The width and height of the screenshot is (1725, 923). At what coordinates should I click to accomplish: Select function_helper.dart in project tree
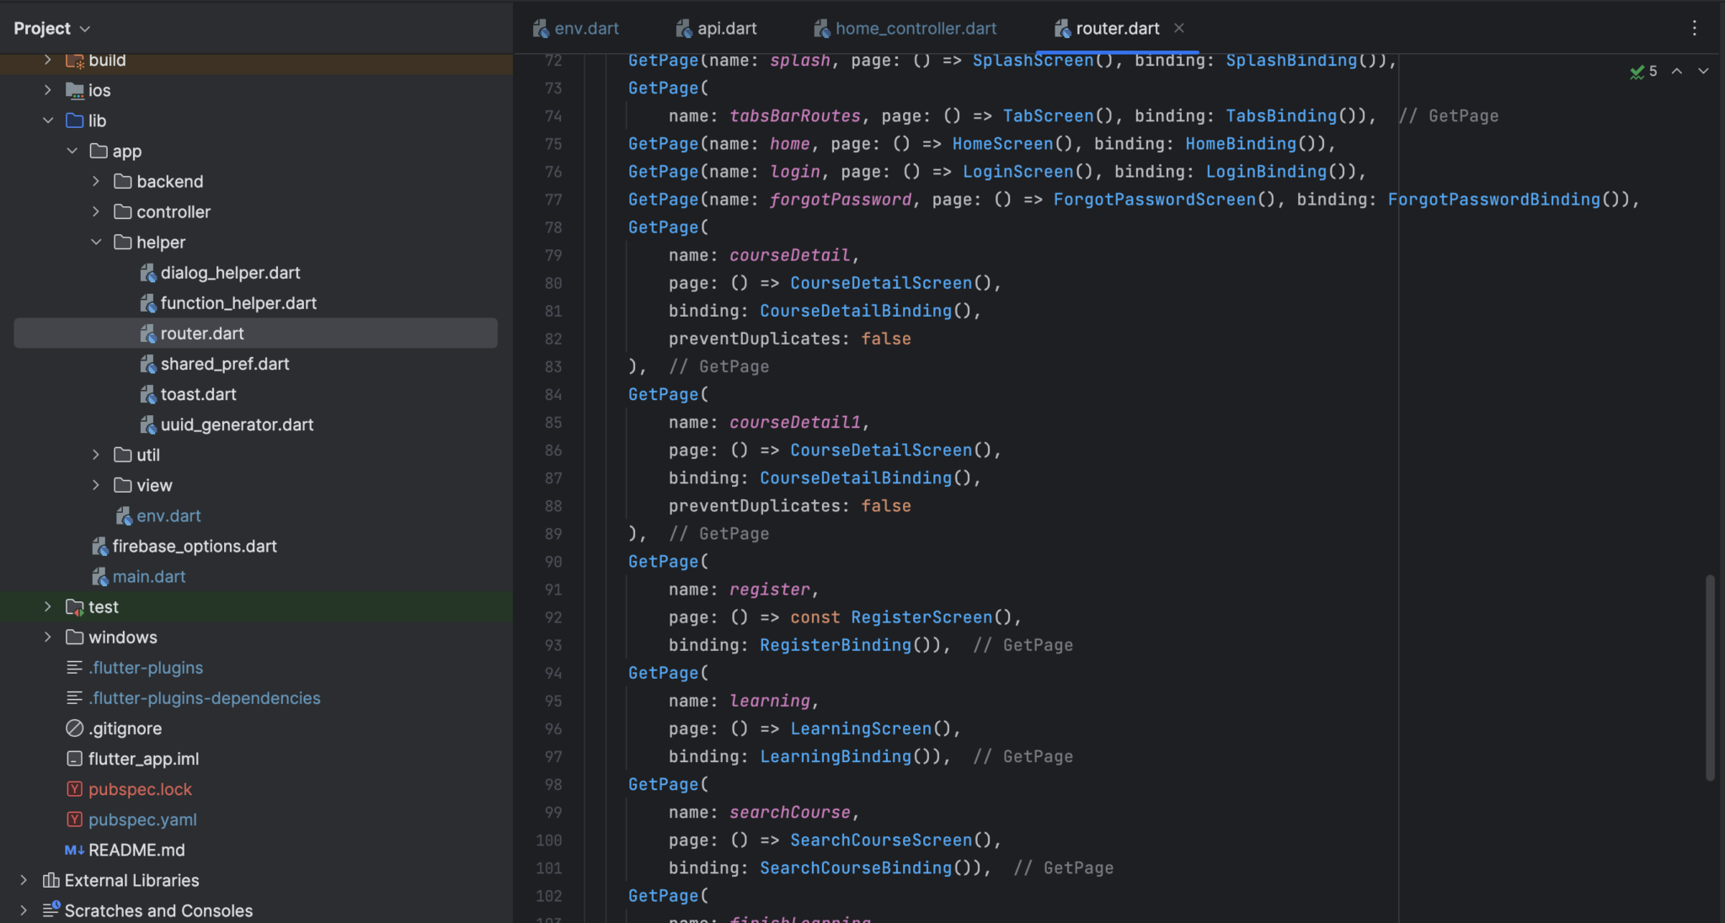[x=238, y=303]
